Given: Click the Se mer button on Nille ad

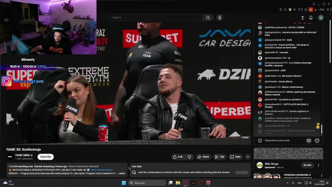Looking at the screenshot, I should [307, 165].
